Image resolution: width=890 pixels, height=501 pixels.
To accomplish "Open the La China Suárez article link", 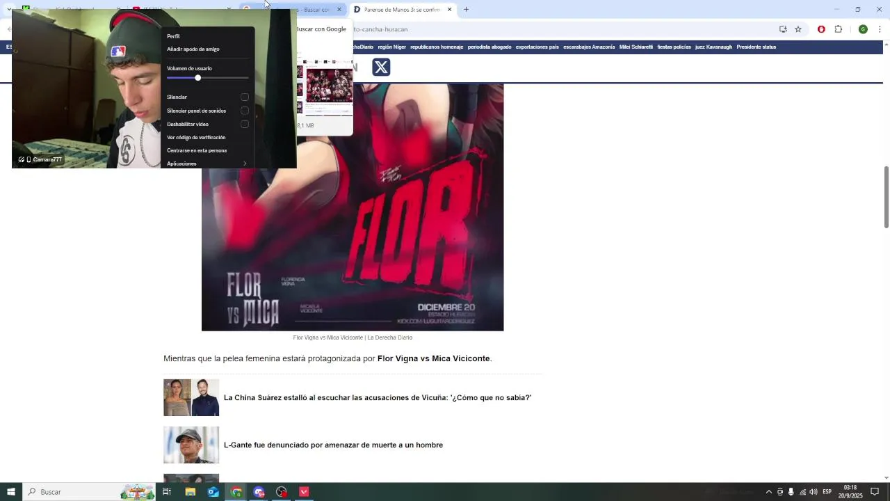I will click(378, 398).
